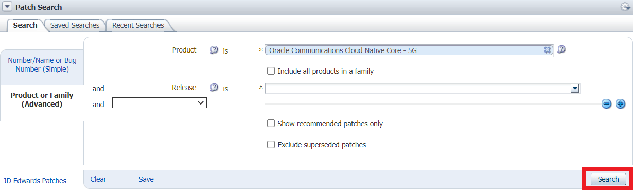The width and height of the screenshot is (633, 191).
Task: Click help icon right of Product field
Action: point(562,50)
